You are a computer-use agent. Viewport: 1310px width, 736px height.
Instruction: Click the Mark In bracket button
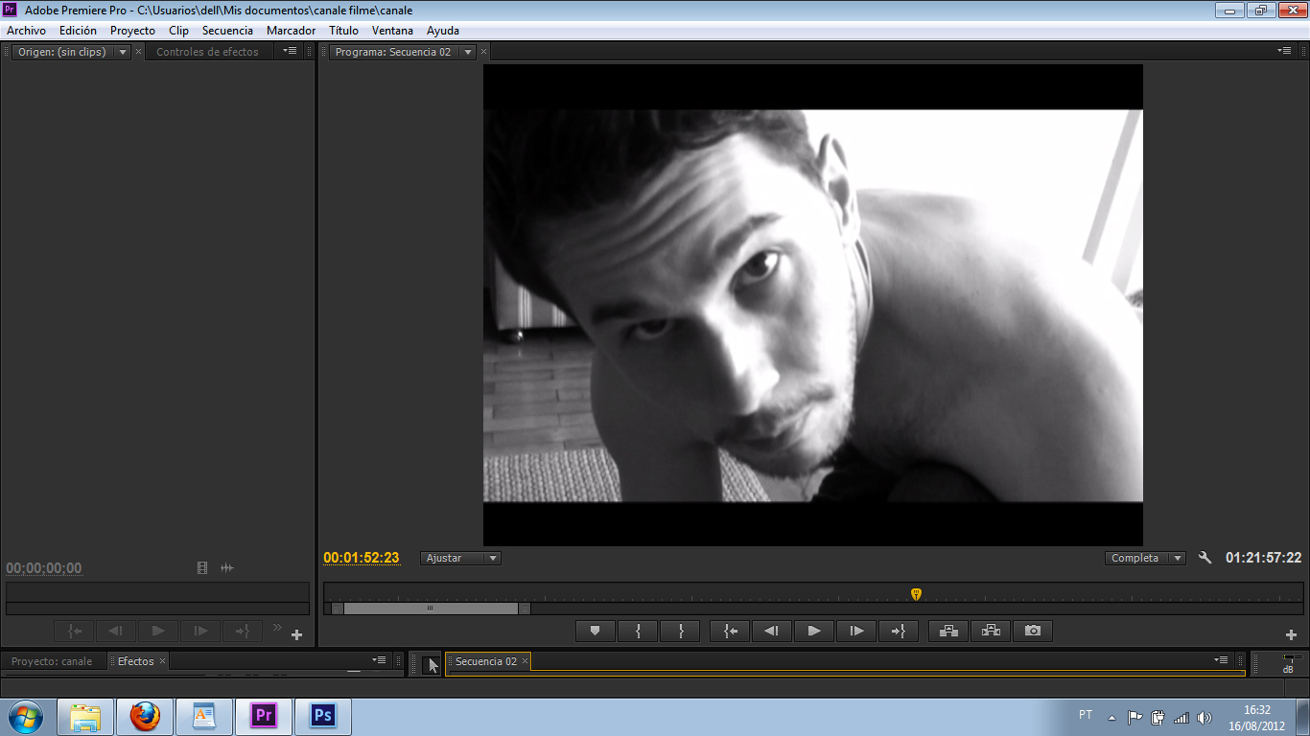[x=638, y=631]
